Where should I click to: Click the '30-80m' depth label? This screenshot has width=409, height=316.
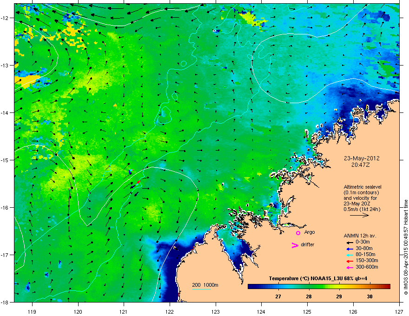pos(364,249)
